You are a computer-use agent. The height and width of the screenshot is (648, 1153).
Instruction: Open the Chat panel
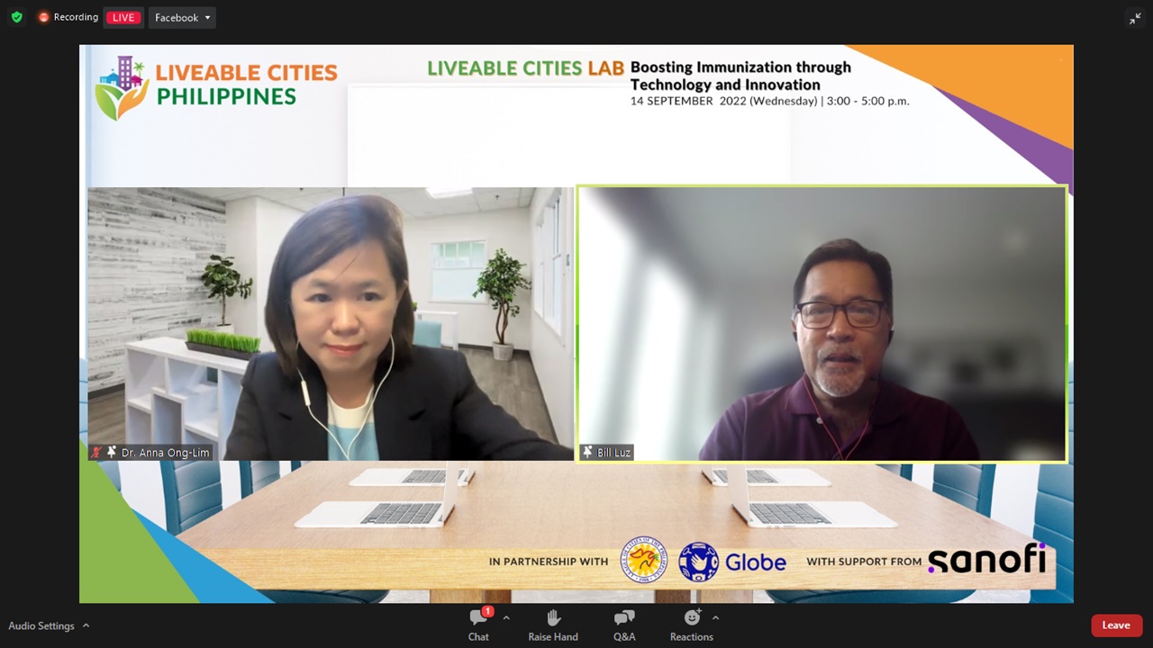pyautogui.click(x=478, y=625)
